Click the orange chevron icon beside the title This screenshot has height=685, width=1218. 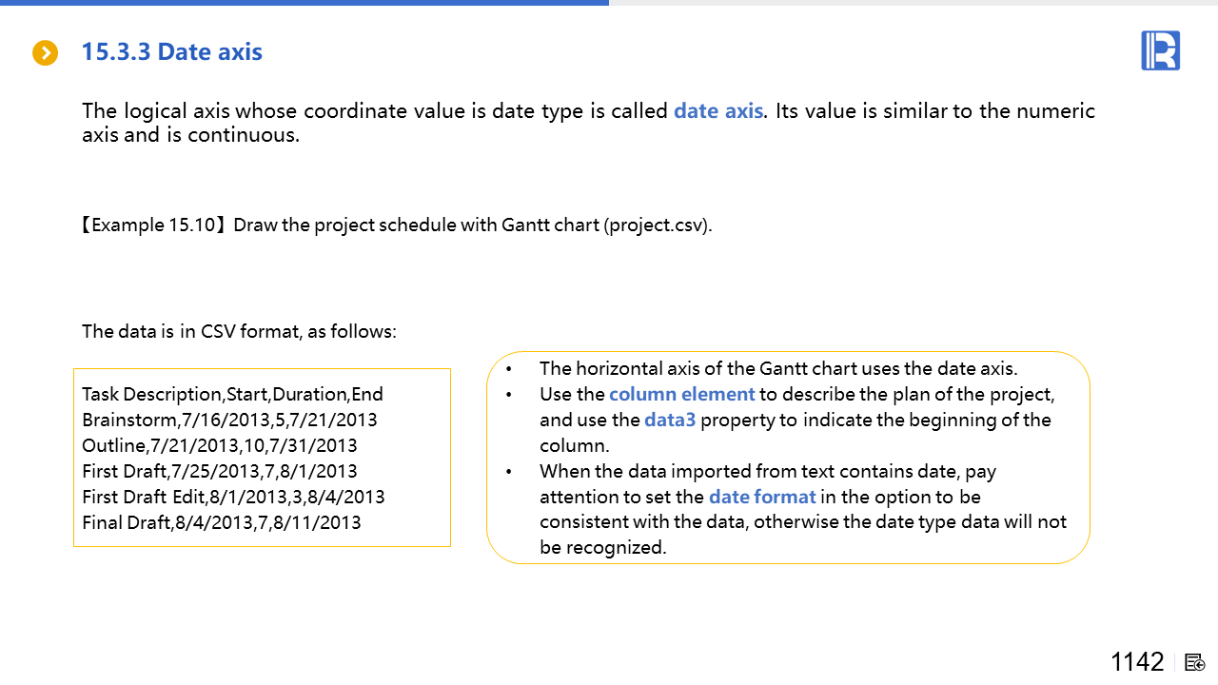[x=45, y=53]
